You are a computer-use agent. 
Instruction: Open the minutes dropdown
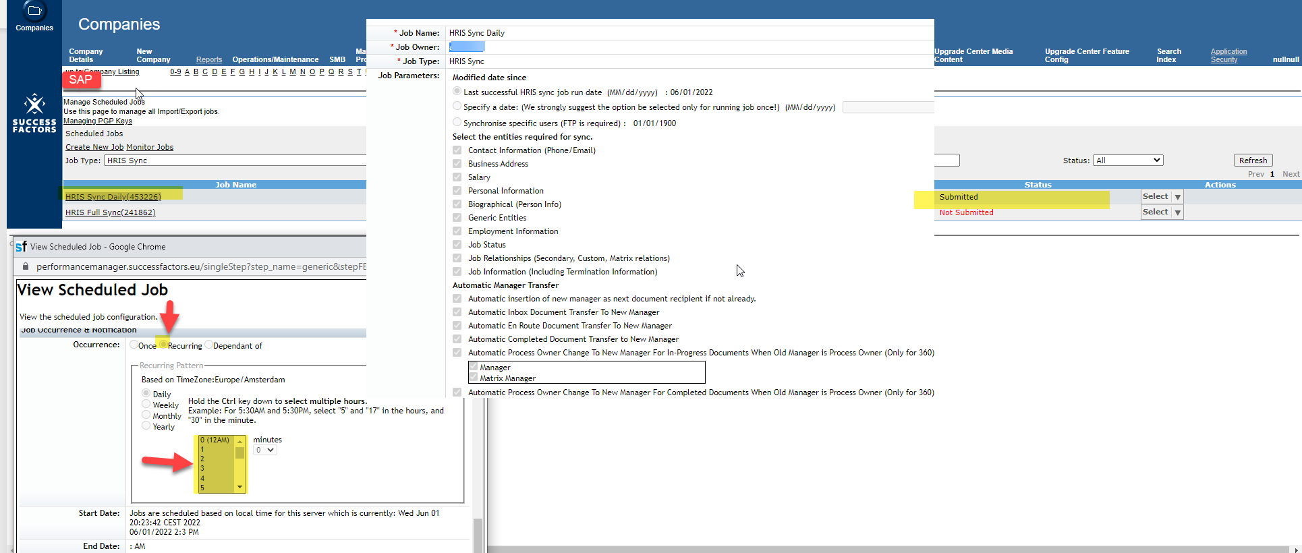click(x=265, y=450)
